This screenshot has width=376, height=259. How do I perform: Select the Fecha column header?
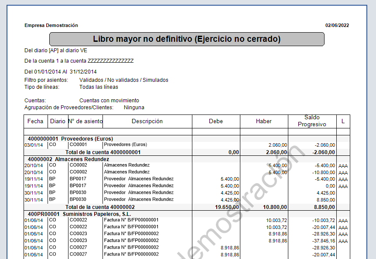(x=35, y=121)
